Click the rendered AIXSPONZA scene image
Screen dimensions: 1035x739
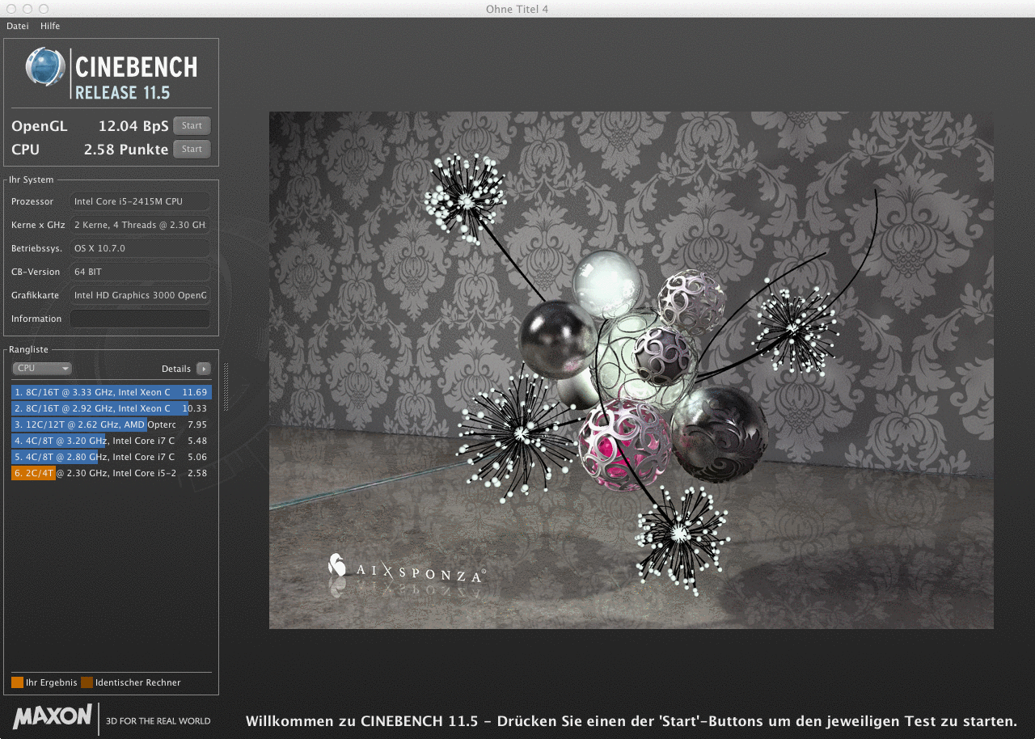(631, 370)
